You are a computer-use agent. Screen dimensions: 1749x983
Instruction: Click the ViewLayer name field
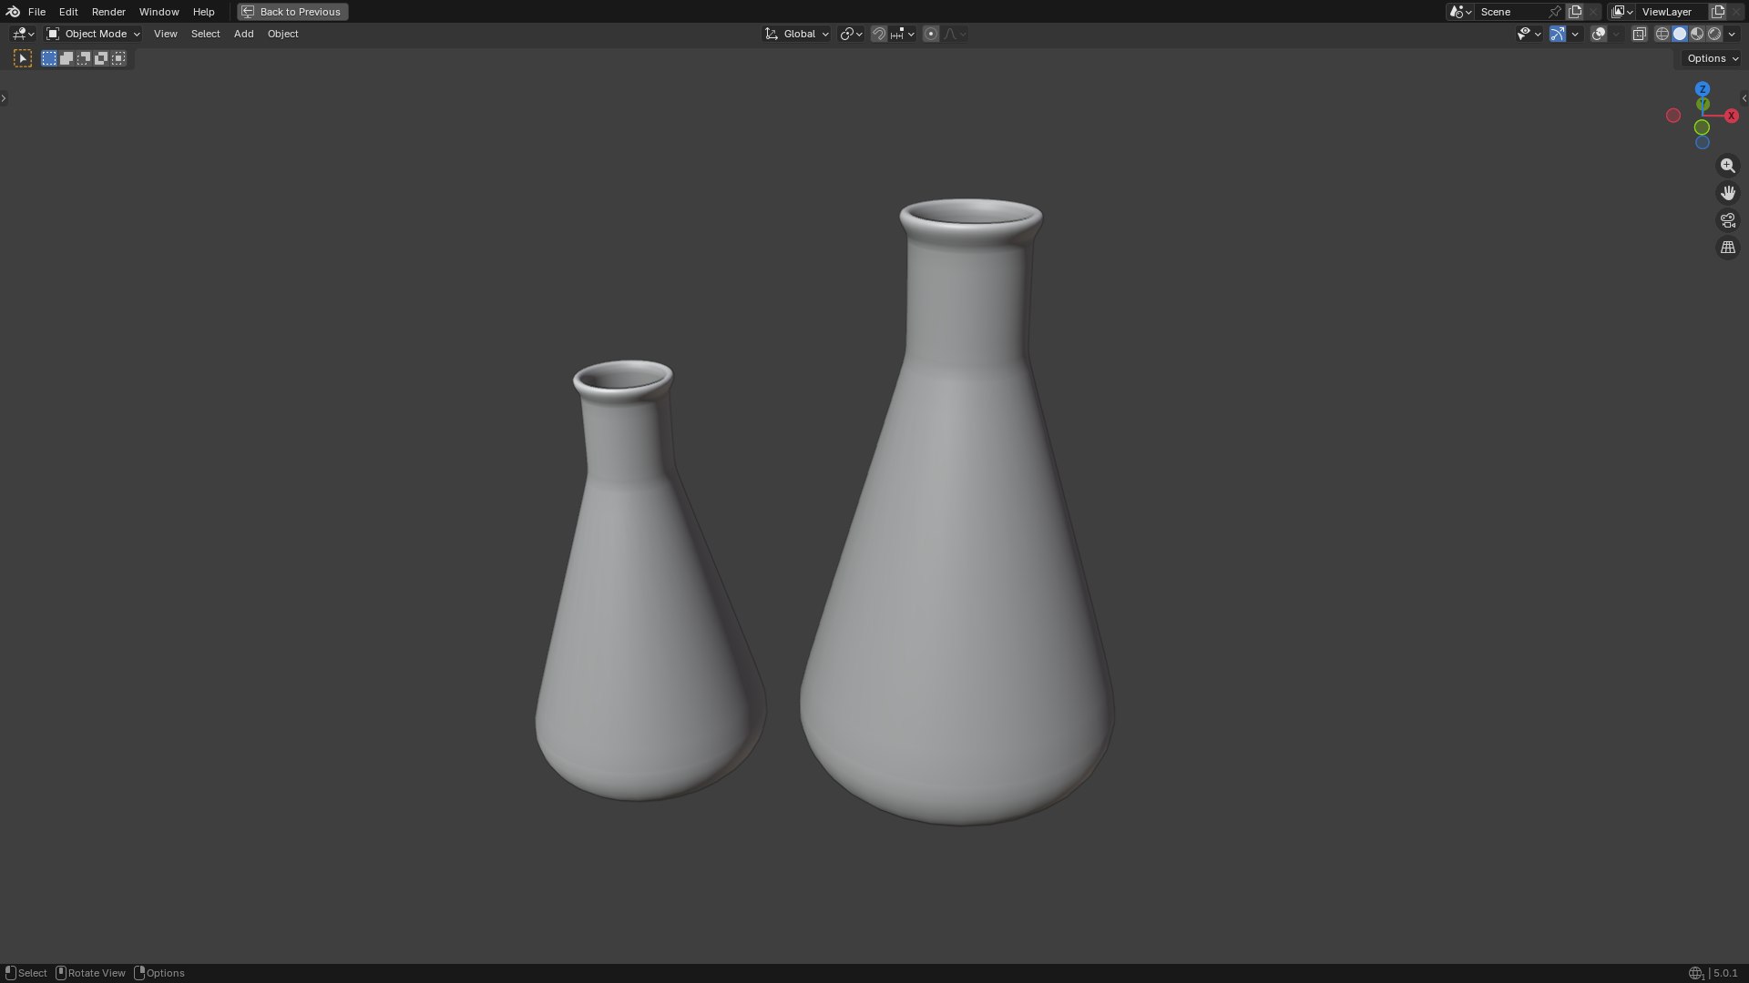pyautogui.click(x=1672, y=12)
